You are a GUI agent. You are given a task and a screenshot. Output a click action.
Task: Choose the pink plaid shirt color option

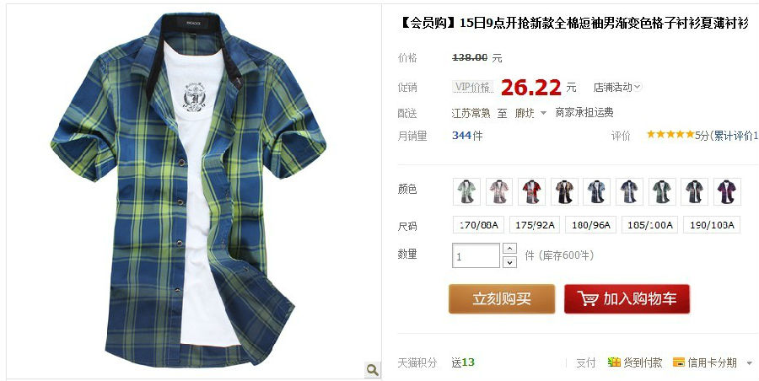coord(499,191)
